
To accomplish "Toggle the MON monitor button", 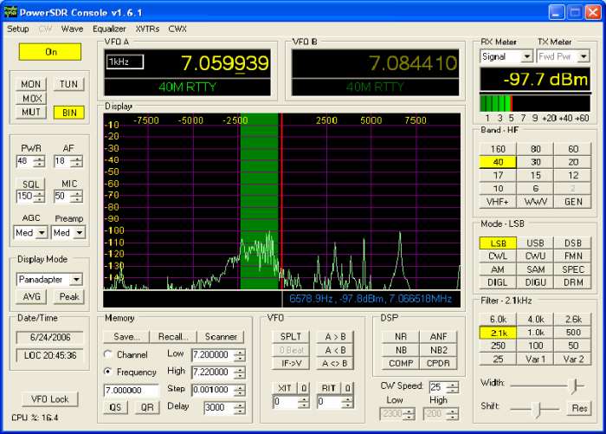I will coord(31,84).
